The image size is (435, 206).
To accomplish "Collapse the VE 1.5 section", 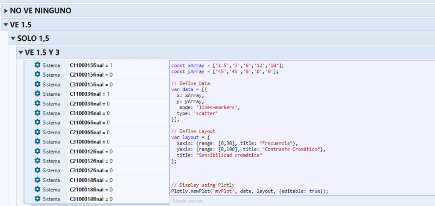I will tap(6, 24).
